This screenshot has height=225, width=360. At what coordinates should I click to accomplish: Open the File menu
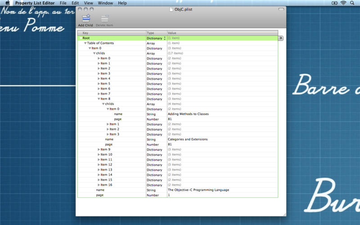pyautogui.click(x=63, y=3)
